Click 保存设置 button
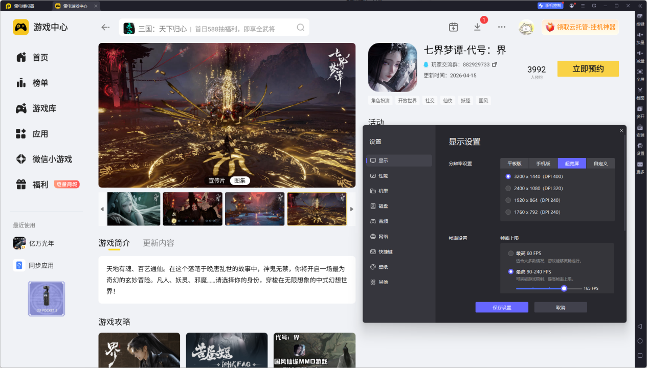Image resolution: width=647 pixels, height=368 pixels. click(x=502, y=307)
